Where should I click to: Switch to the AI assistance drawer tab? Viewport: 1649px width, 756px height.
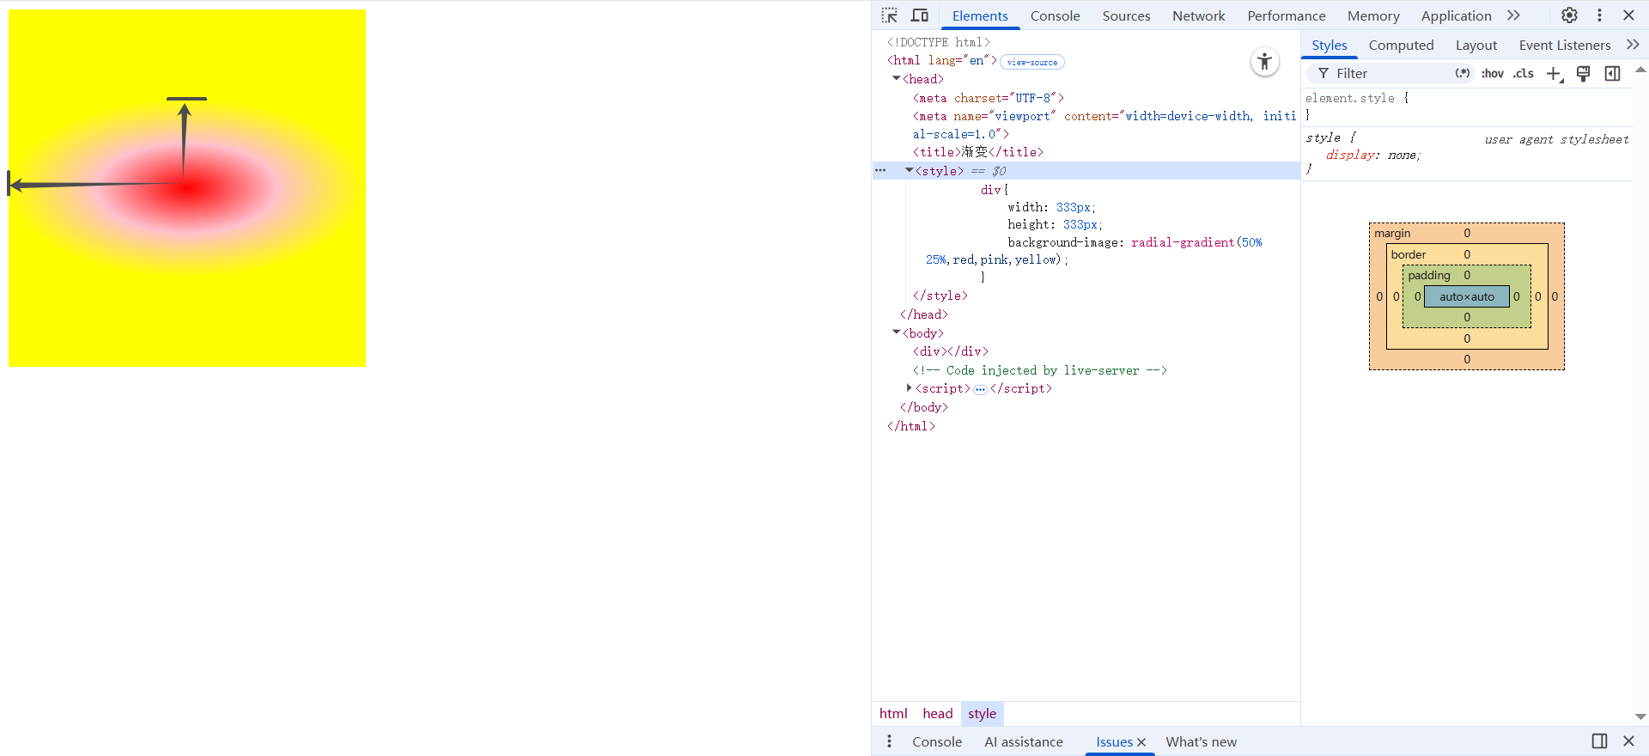[x=1024, y=742]
